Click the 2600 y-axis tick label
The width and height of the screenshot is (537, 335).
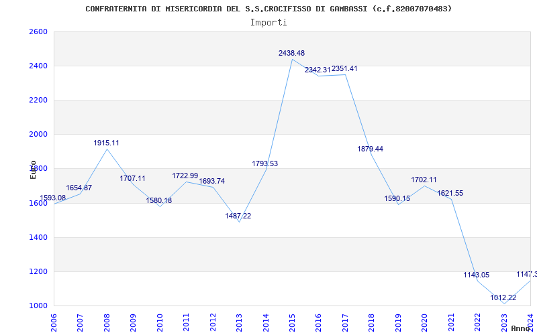tap(38, 31)
